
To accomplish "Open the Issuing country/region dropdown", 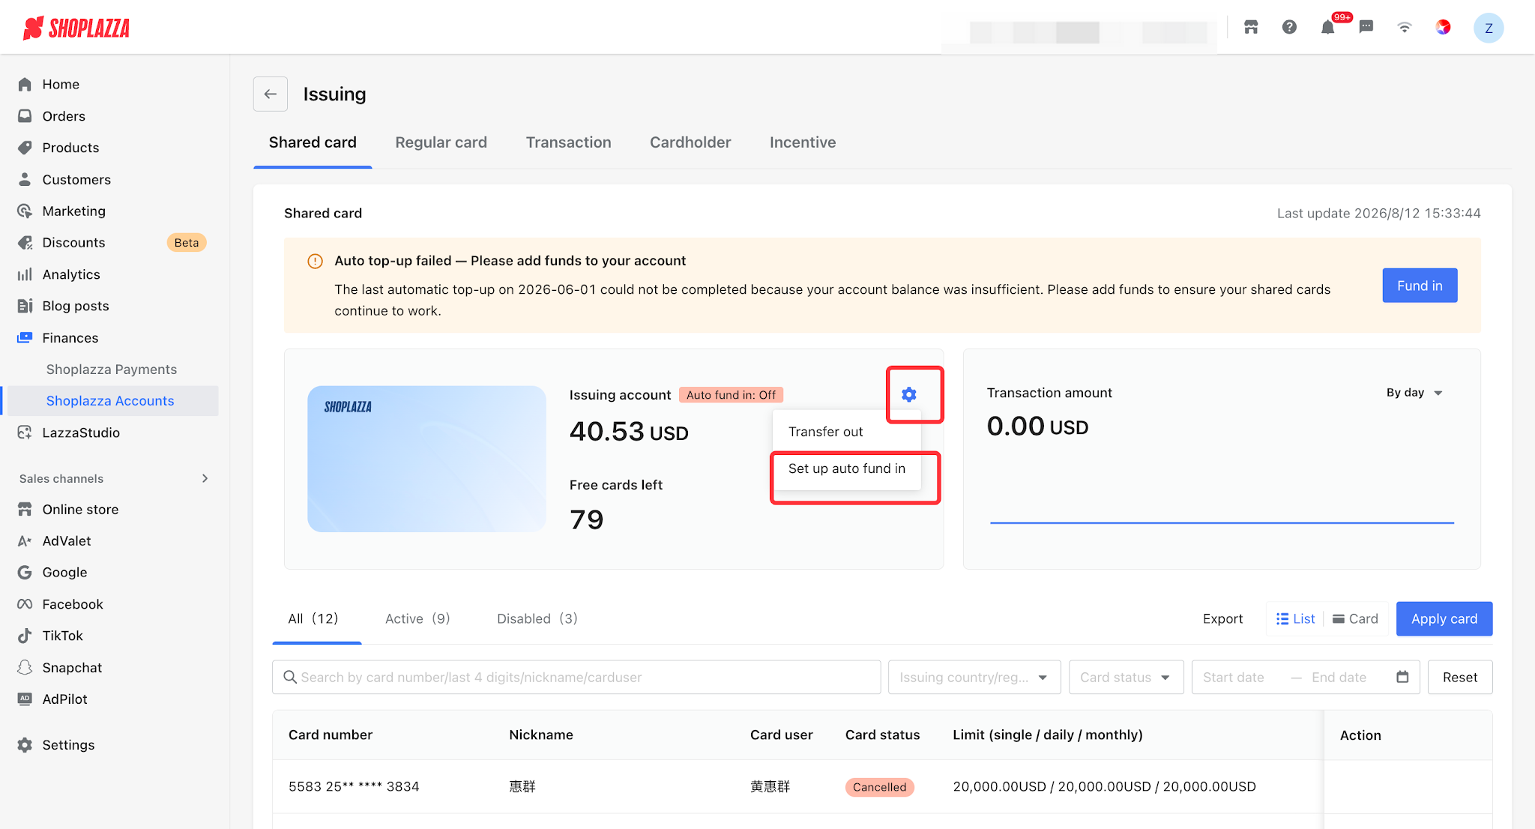I will 974,678.
